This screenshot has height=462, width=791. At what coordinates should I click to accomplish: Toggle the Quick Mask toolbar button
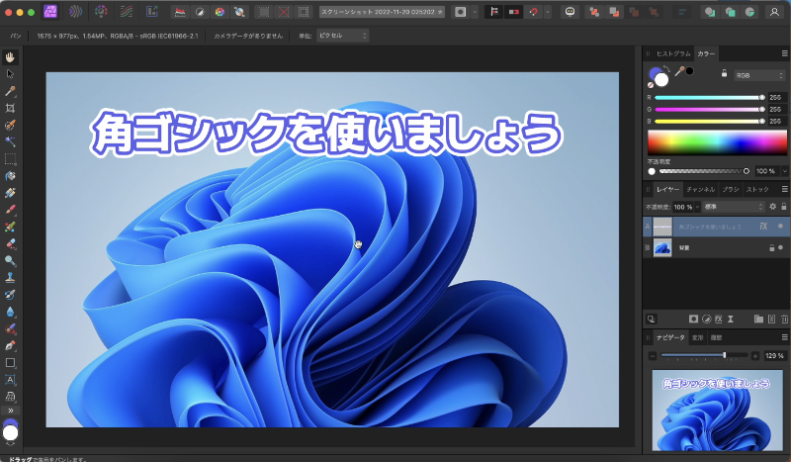point(460,12)
